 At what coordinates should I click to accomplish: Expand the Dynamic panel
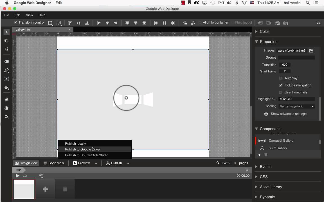[x=256, y=197]
